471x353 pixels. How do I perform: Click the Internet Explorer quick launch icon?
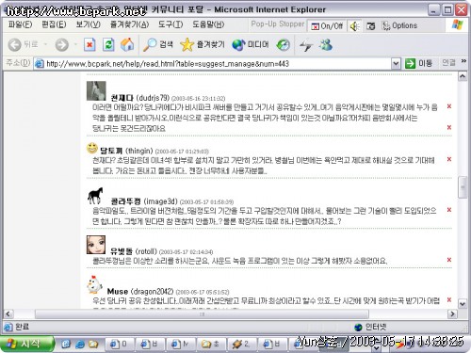(80, 345)
